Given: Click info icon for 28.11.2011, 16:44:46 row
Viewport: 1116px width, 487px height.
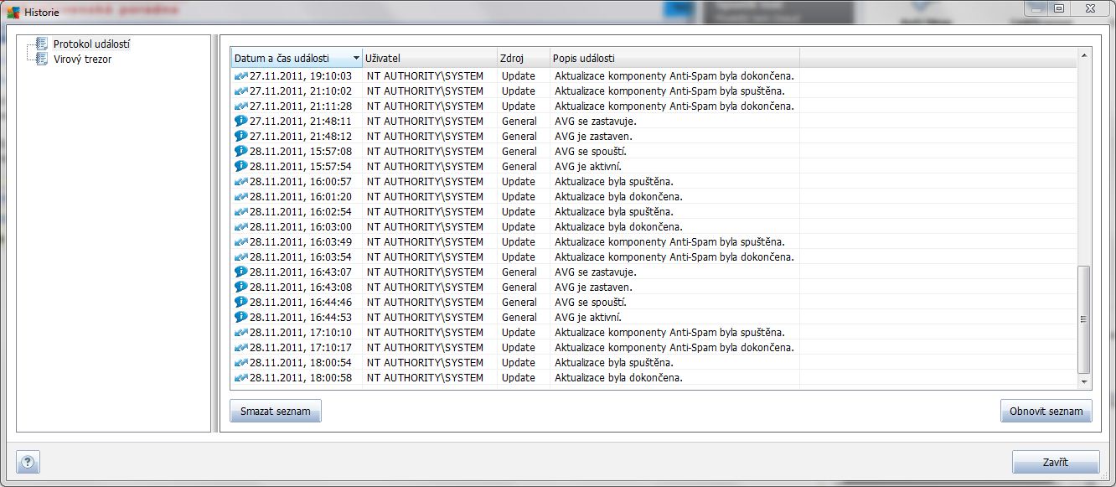Looking at the screenshot, I should coord(241,302).
